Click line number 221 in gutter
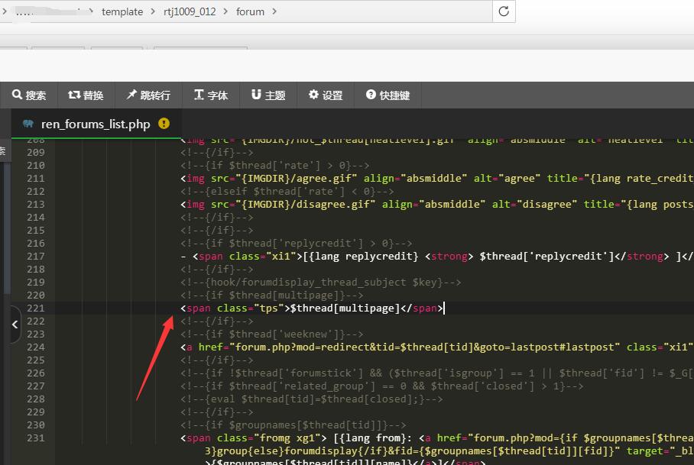Image resolution: width=694 pixels, height=465 pixels. coord(36,308)
